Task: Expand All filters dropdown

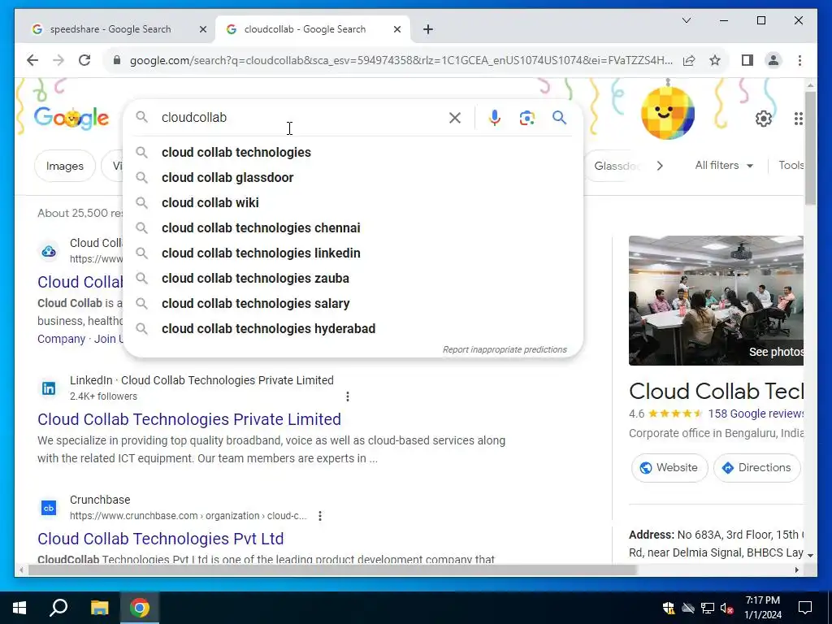Action: [724, 166]
